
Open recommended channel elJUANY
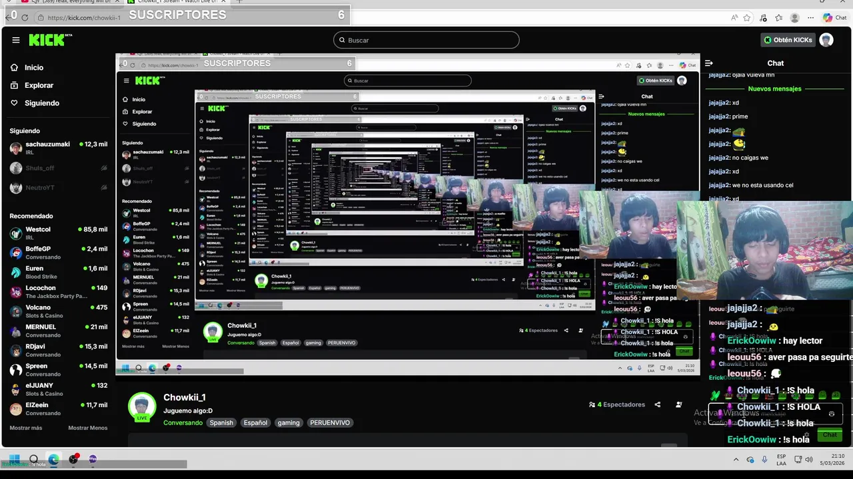[x=59, y=389]
